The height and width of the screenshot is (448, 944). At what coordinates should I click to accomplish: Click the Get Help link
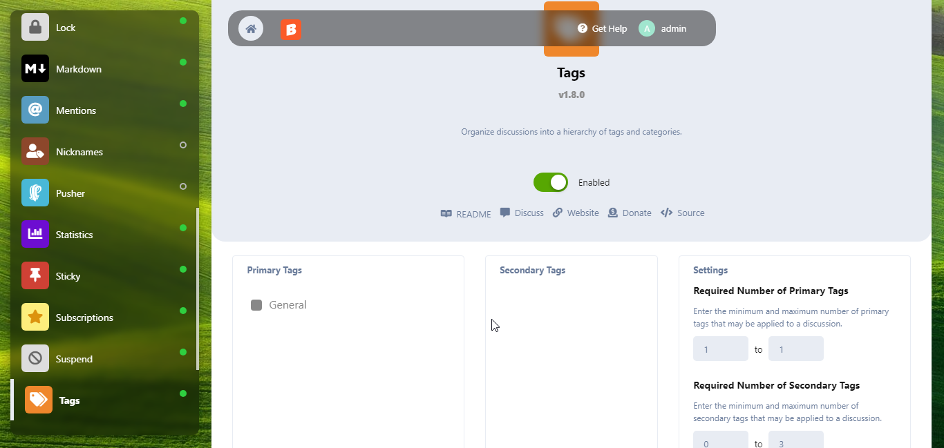(x=603, y=28)
